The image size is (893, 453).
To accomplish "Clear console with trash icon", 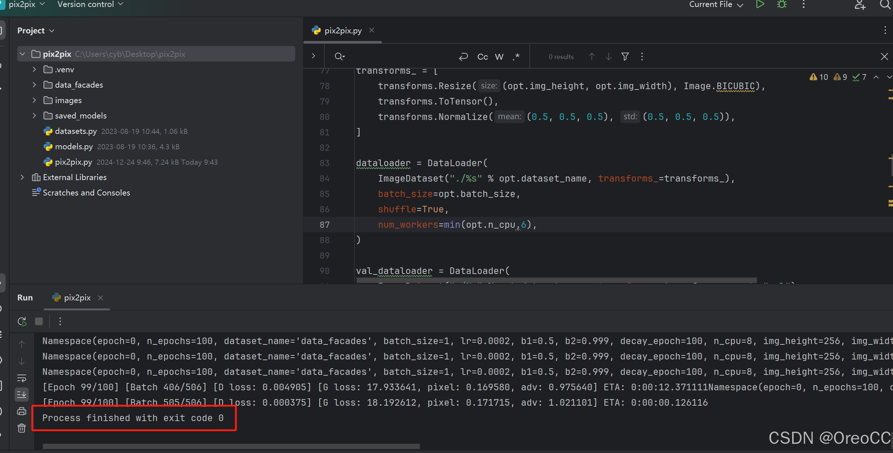I will click(x=22, y=428).
